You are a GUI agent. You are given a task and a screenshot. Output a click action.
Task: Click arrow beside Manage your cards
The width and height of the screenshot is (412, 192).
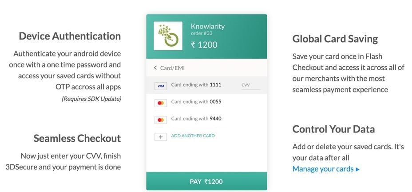(358, 169)
